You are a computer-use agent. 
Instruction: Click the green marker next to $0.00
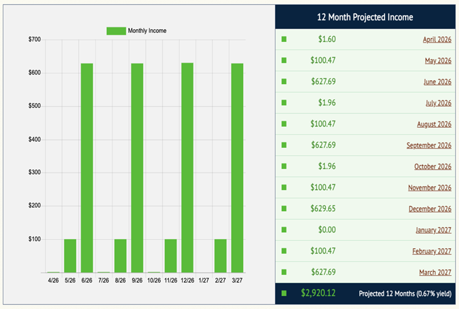coord(284,230)
